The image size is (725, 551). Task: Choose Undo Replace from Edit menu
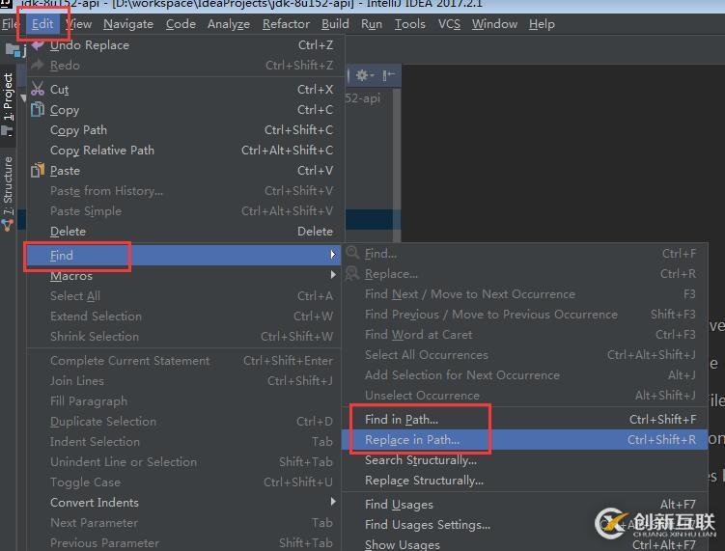click(185, 44)
